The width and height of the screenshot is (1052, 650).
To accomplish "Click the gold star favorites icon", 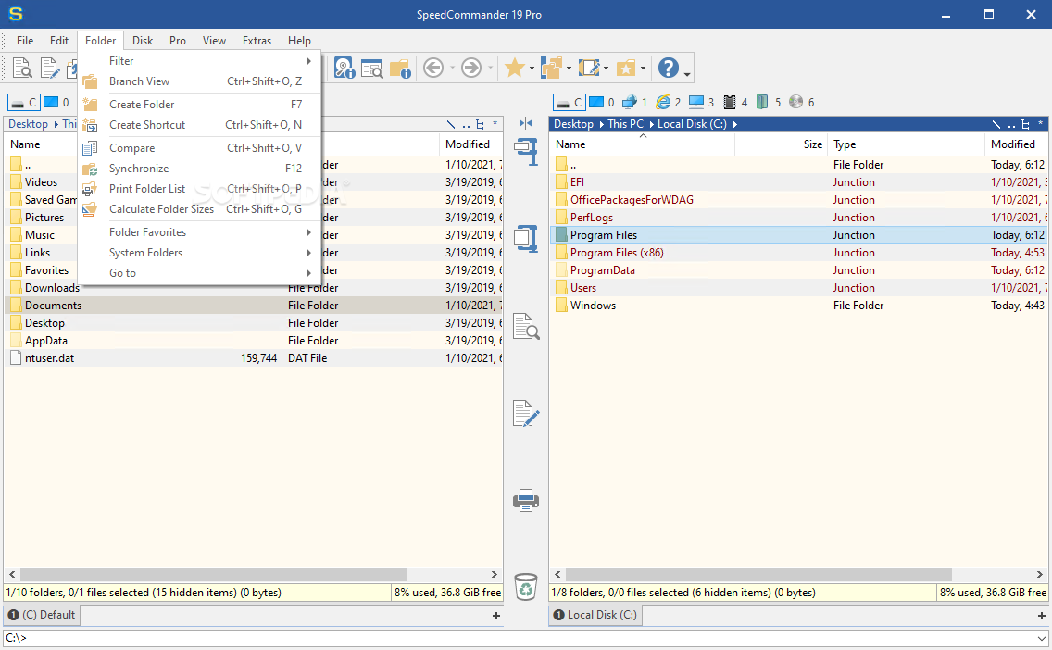I will [514, 68].
